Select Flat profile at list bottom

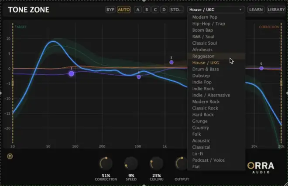pos(216,166)
